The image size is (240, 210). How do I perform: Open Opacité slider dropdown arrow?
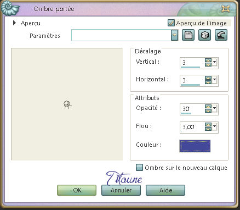pos(215,108)
